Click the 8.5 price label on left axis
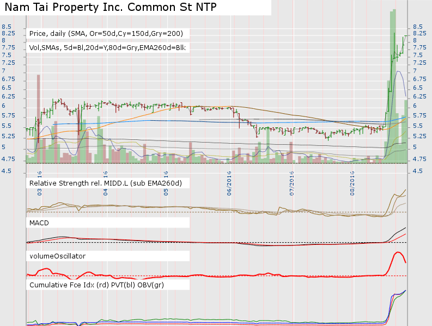432x326 pixels. coord(7,27)
